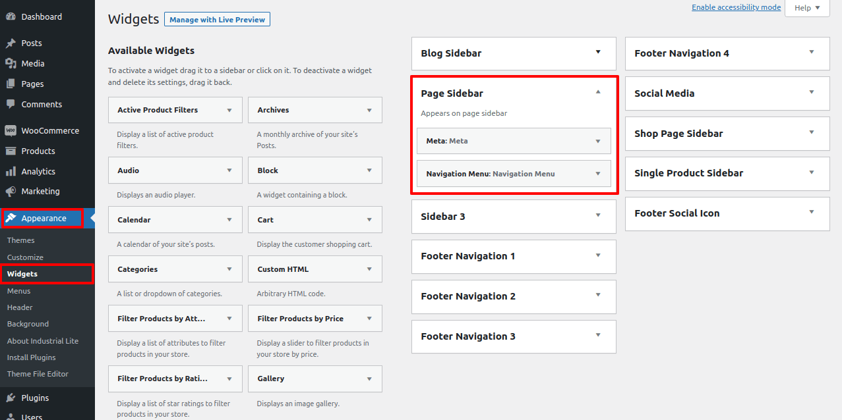The image size is (842, 420).
Task: Expand the Navigation Menu widget arrow
Action: (598, 174)
